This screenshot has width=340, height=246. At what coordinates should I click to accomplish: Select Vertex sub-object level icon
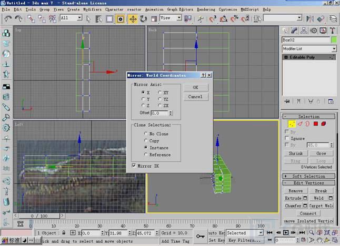pyautogui.click(x=292, y=124)
